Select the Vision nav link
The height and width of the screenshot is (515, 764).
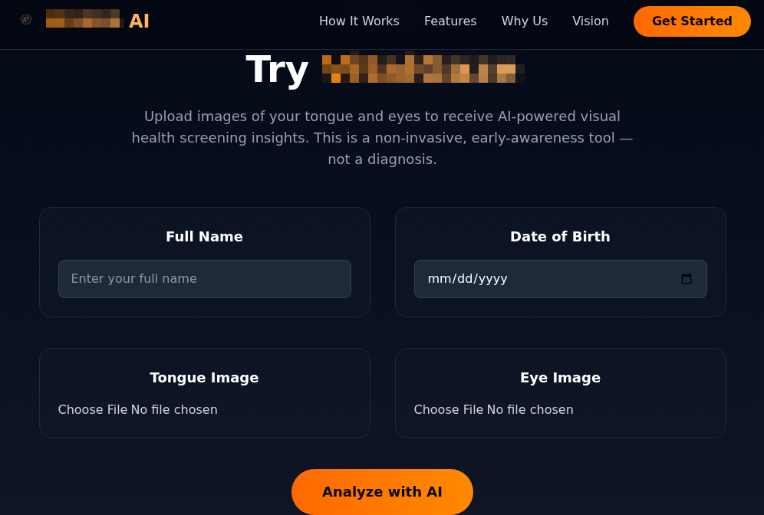pos(590,21)
